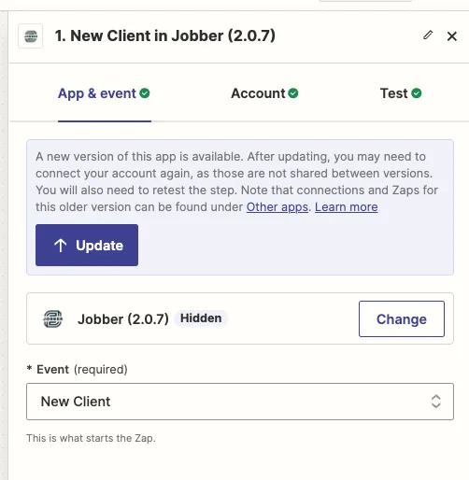Click the Jobber (2.0.7) app name
The height and width of the screenshot is (480, 469).
pyautogui.click(x=123, y=319)
